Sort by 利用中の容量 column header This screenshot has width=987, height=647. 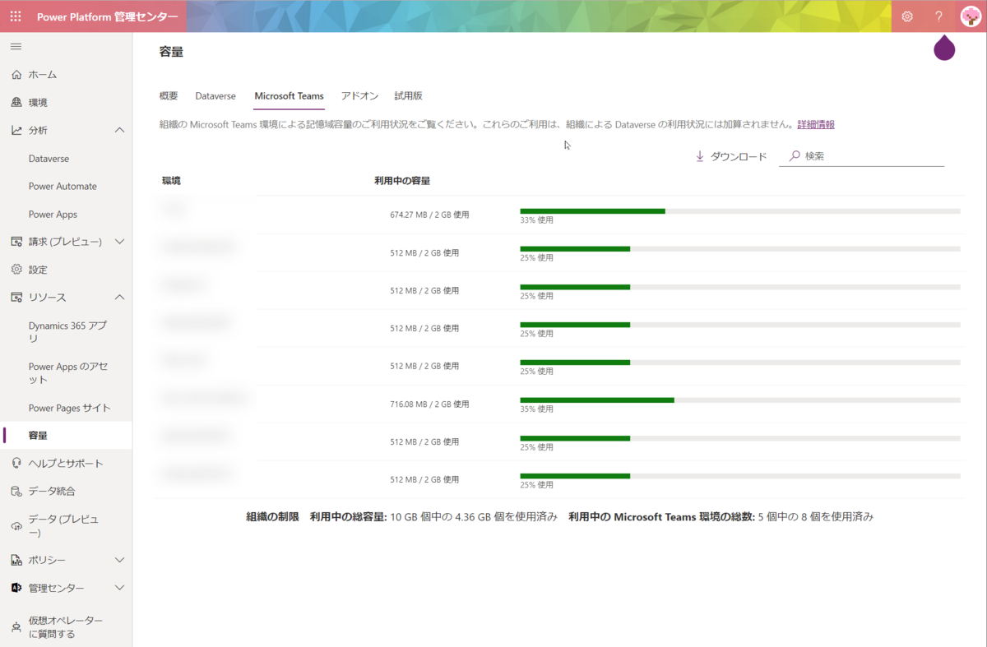pos(402,181)
